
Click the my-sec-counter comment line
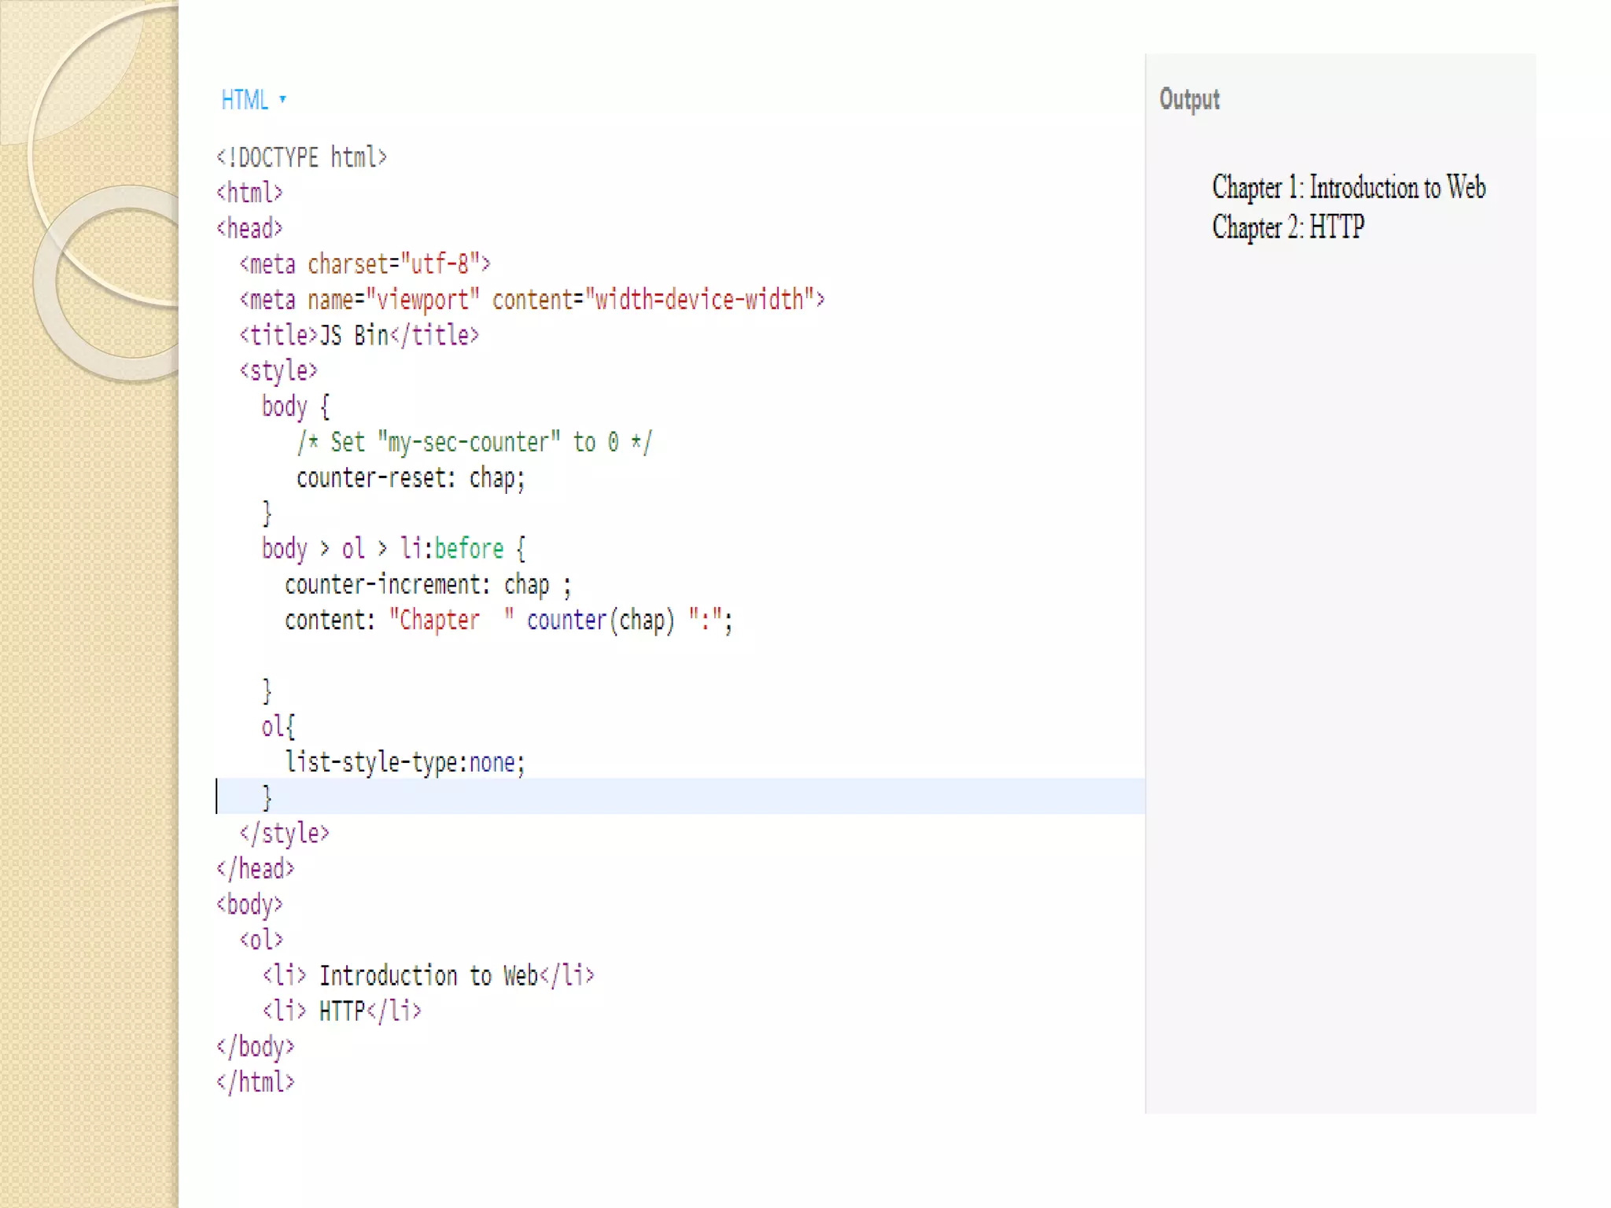(474, 443)
